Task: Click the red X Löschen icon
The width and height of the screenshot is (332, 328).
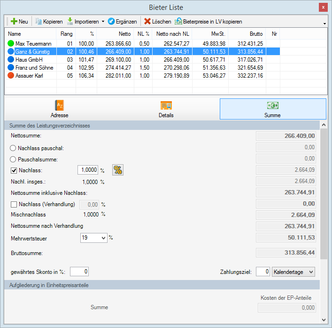Action: 147,22
